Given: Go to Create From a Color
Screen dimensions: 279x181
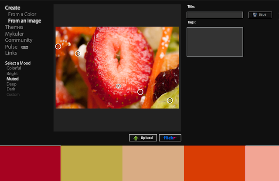Looking at the screenshot, I should tap(22, 14).
